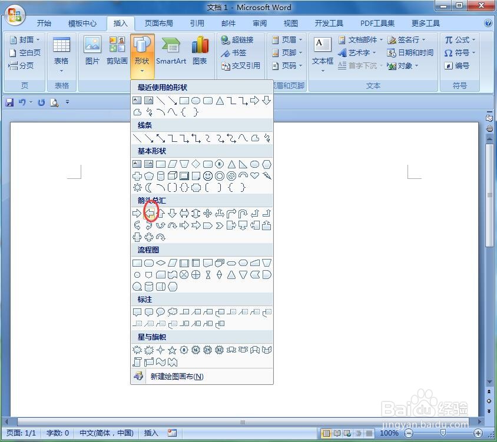
Task: Click the Office button logo
Action: click(x=15, y=15)
